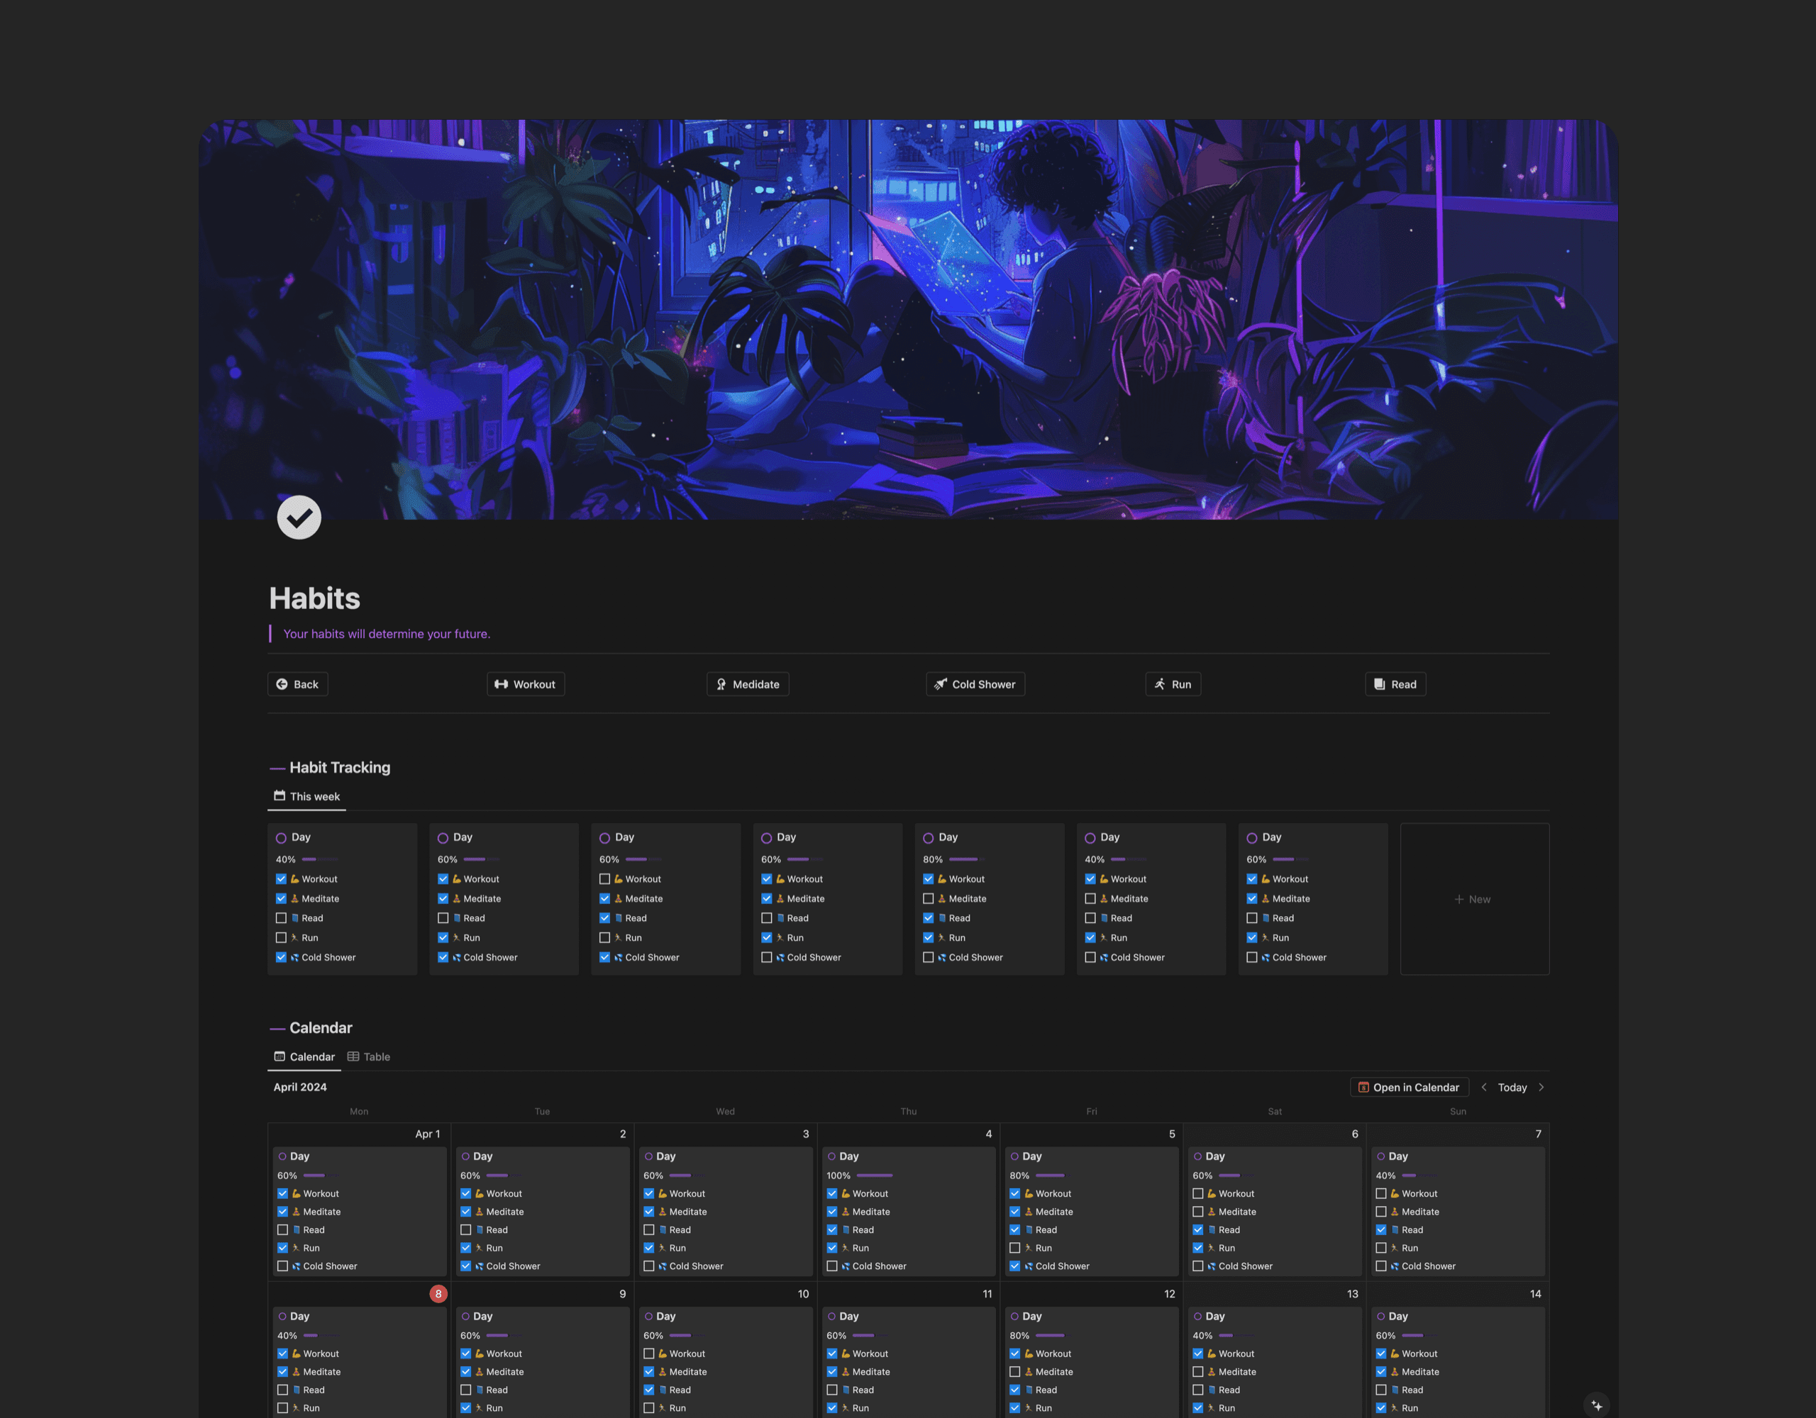The image size is (1816, 1418).
Task: Click the April 2024 month label
Action: click(300, 1087)
